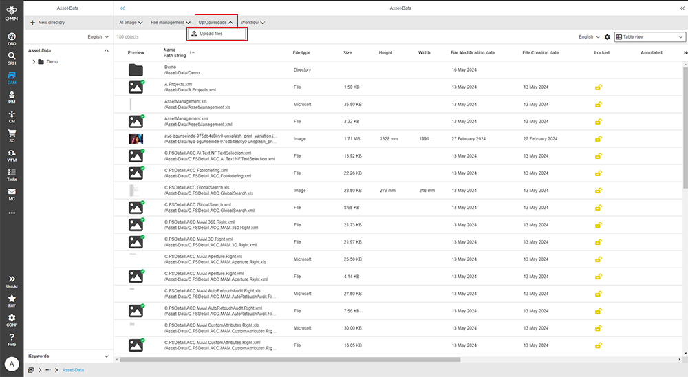Open the PIM module

click(12, 97)
